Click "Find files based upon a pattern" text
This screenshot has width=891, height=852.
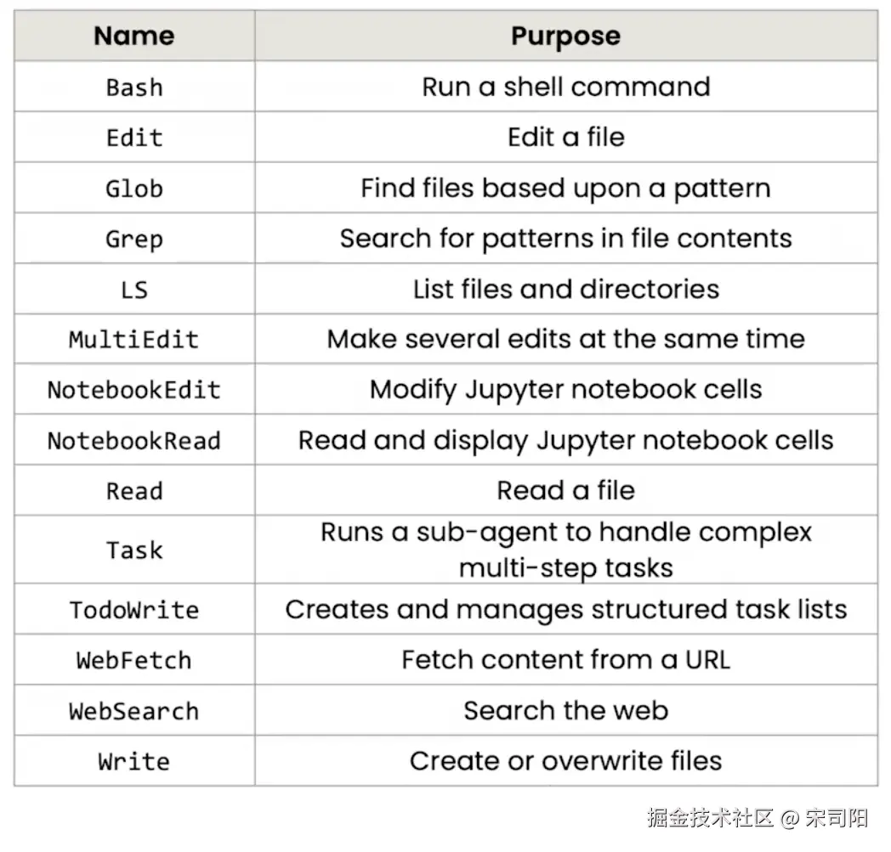[x=565, y=188]
